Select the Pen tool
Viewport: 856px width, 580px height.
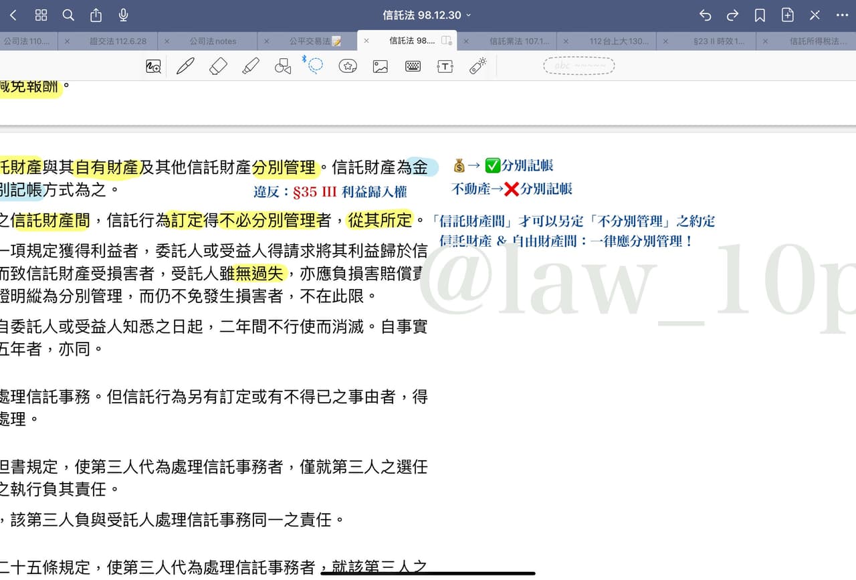pyautogui.click(x=185, y=66)
